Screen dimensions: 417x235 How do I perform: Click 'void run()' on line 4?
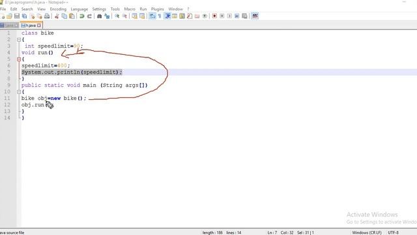(x=37, y=52)
